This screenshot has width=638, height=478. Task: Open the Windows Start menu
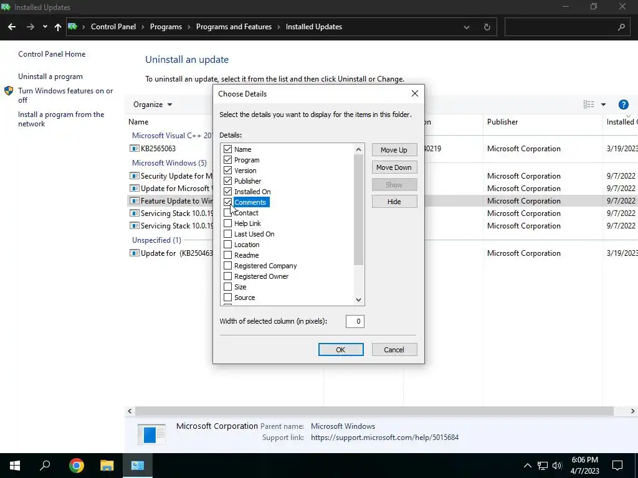point(15,466)
